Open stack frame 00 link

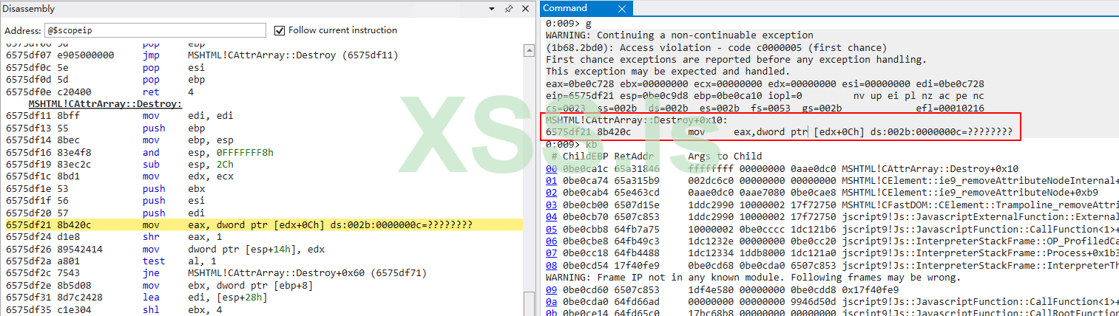click(550, 169)
